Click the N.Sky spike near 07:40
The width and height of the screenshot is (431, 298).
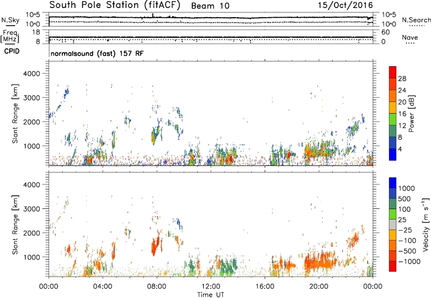coord(153,15)
